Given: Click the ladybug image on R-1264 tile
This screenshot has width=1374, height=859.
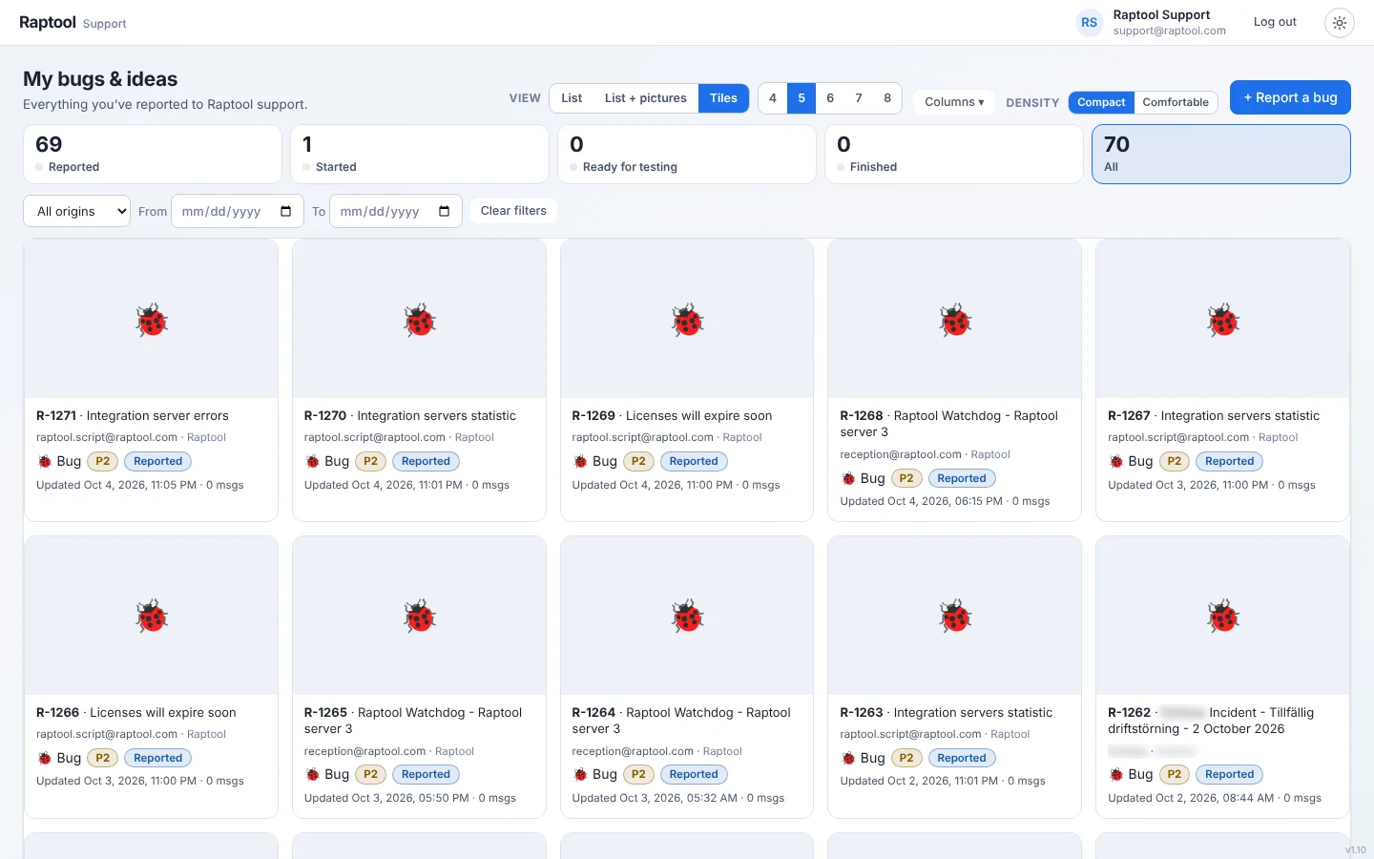Looking at the screenshot, I should pyautogui.click(x=687, y=617).
